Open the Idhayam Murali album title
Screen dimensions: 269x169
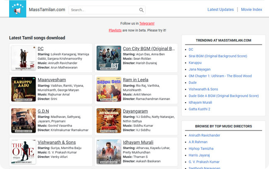click(x=138, y=142)
